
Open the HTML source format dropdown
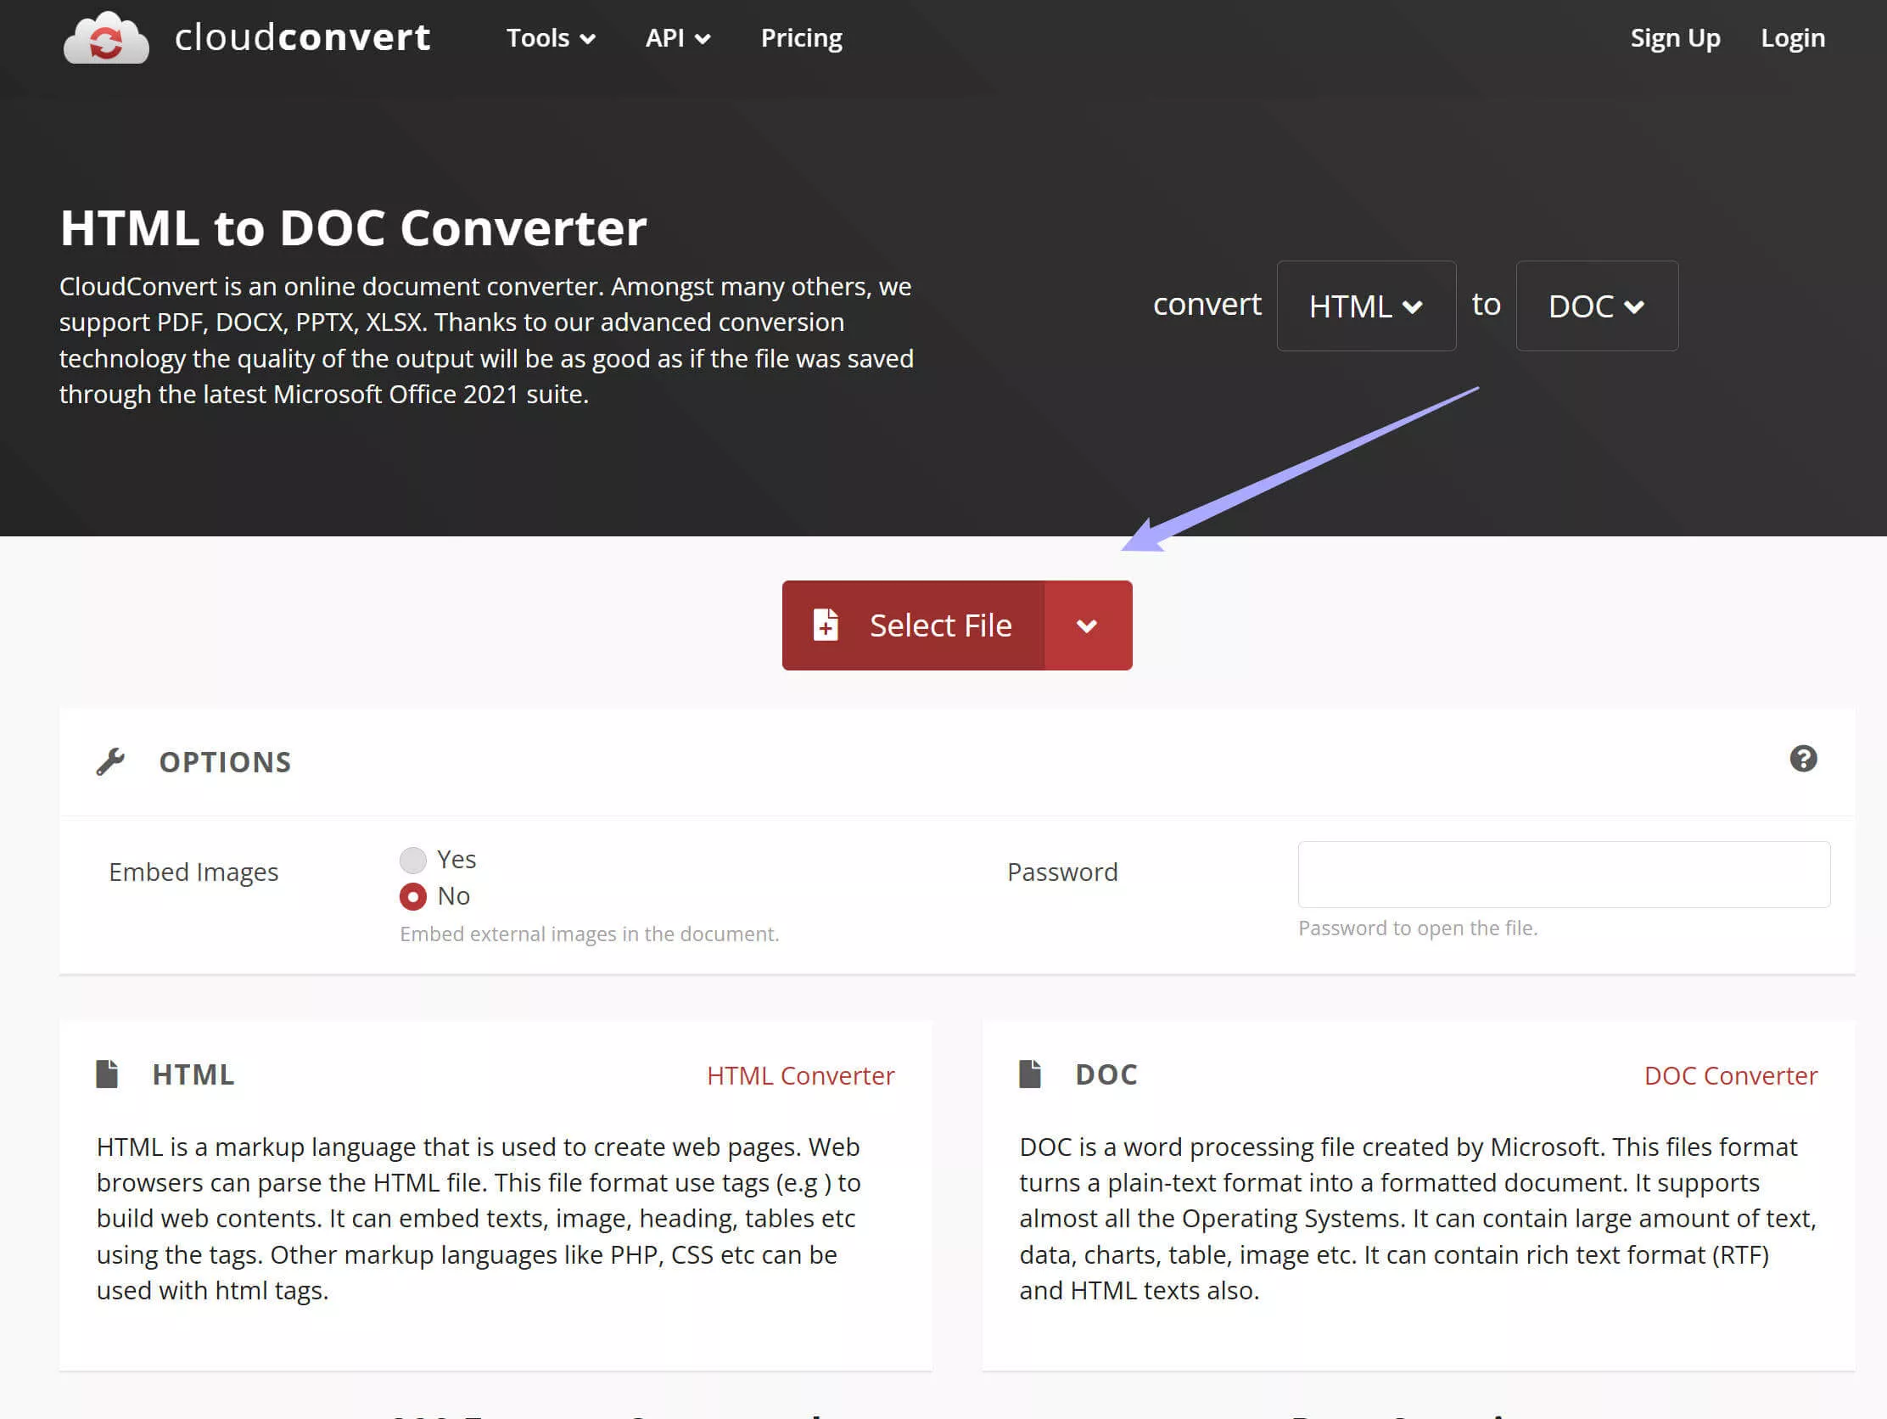(x=1366, y=306)
